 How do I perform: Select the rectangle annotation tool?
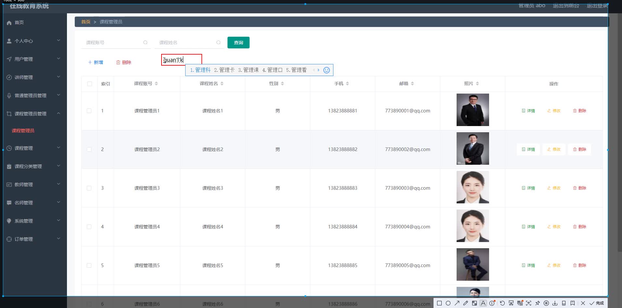[439, 303]
